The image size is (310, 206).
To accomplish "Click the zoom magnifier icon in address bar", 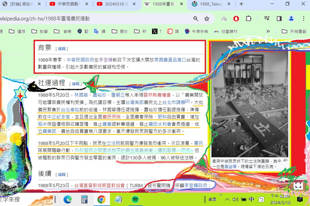I will tap(196, 19).
